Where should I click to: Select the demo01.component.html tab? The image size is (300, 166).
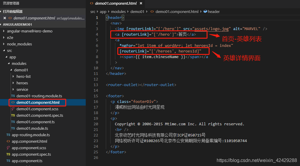point(116,3)
